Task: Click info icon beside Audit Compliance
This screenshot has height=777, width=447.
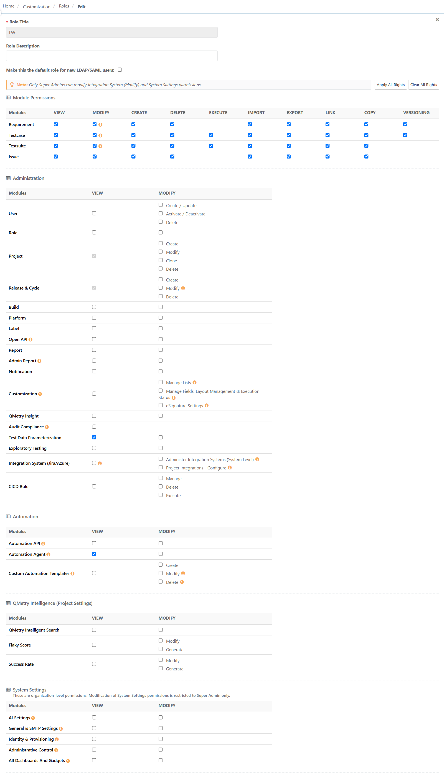Action: 47,427
